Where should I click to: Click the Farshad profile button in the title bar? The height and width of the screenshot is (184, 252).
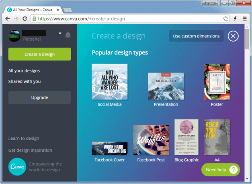tap(210, 3)
